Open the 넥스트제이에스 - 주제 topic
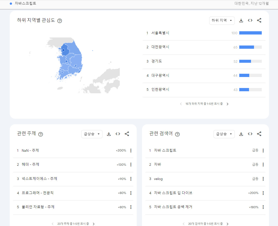This screenshot has height=226, width=278. [x=39, y=179]
